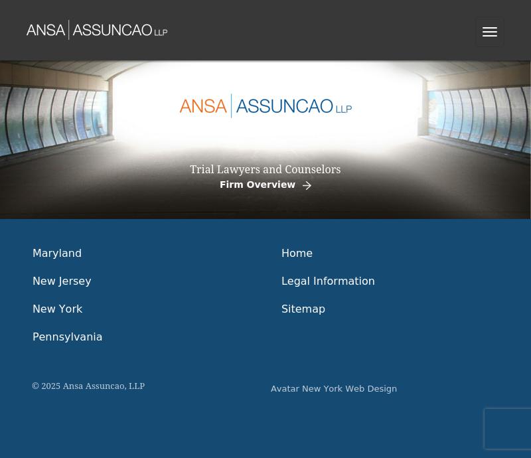Image resolution: width=531 pixels, height=458 pixels.
Task: Open the Maryland office page
Action: coord(57,253)
